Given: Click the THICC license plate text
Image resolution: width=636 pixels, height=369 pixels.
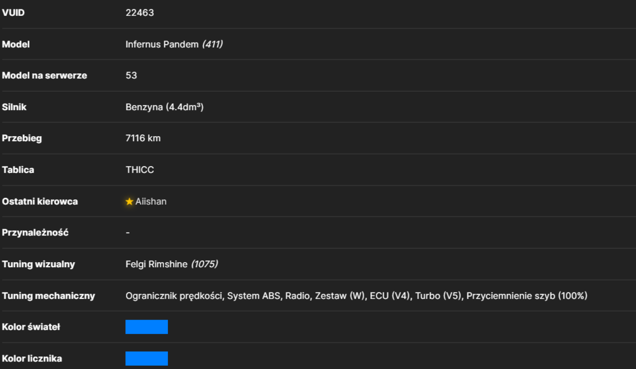Looking at the screenshot, I should 139,170.
